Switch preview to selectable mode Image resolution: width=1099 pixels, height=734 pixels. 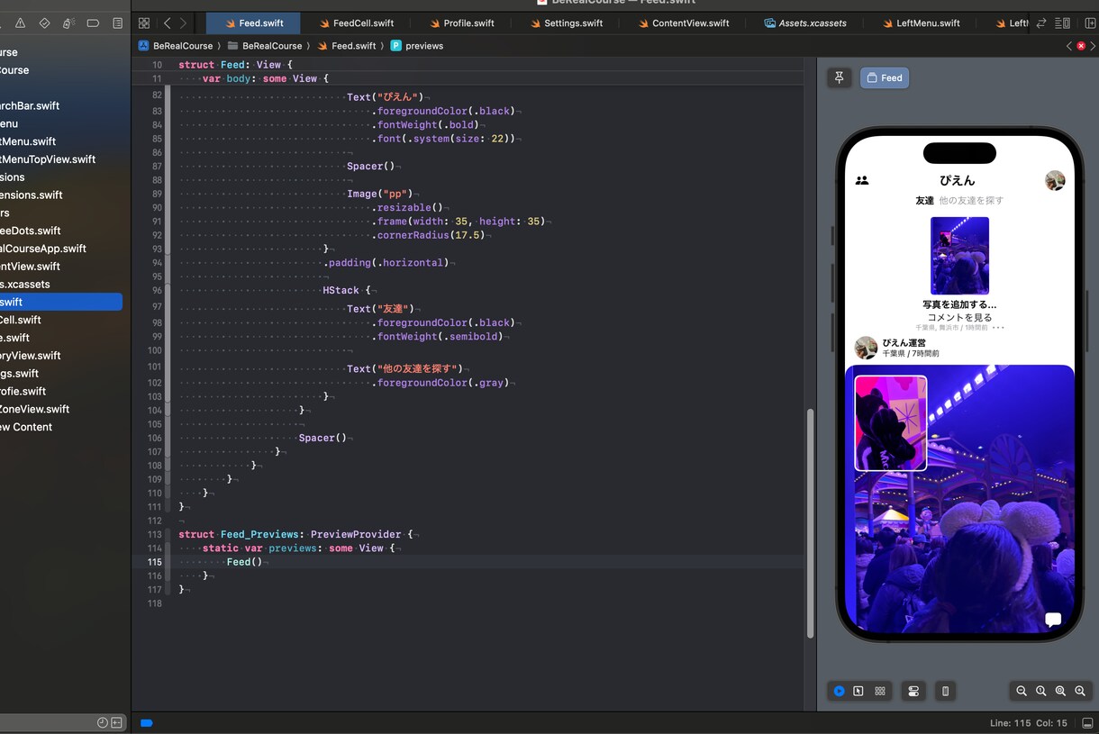click(858, 691)
